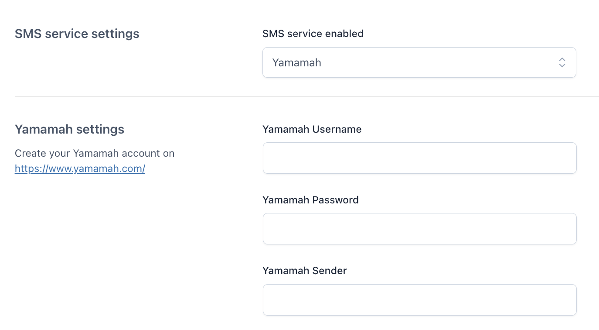Select the Yamamah Sender text box
The width and height of the screenshot is (599, 330).
tap(419, 300)
